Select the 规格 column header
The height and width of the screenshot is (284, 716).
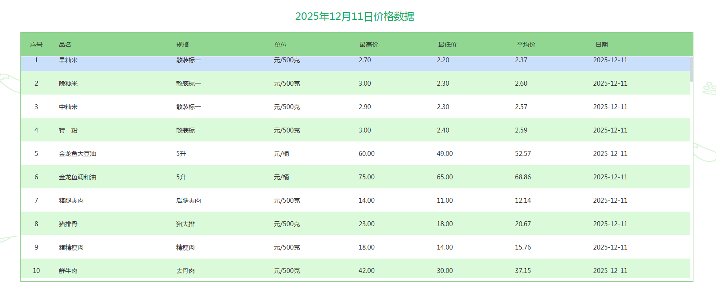pyautogui.click(x=182, y=45)
